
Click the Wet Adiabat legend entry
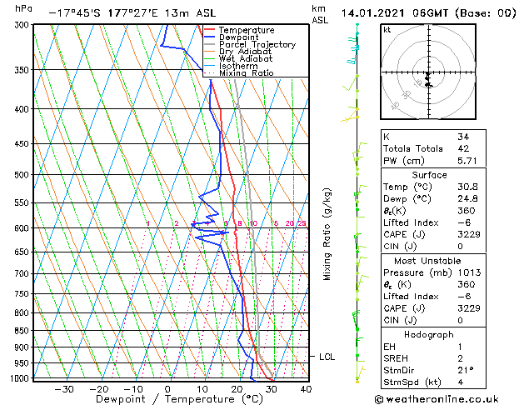238,59
